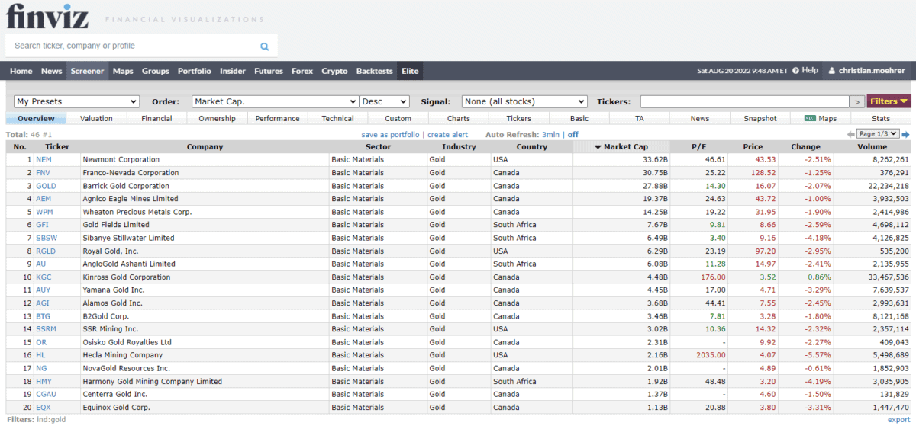Click the ticker search box
916x429 pixels.
[x=141, y=46]
